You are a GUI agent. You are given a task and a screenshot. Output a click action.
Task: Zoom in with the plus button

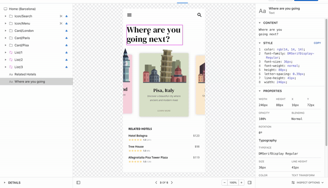[x=241, y=183]
